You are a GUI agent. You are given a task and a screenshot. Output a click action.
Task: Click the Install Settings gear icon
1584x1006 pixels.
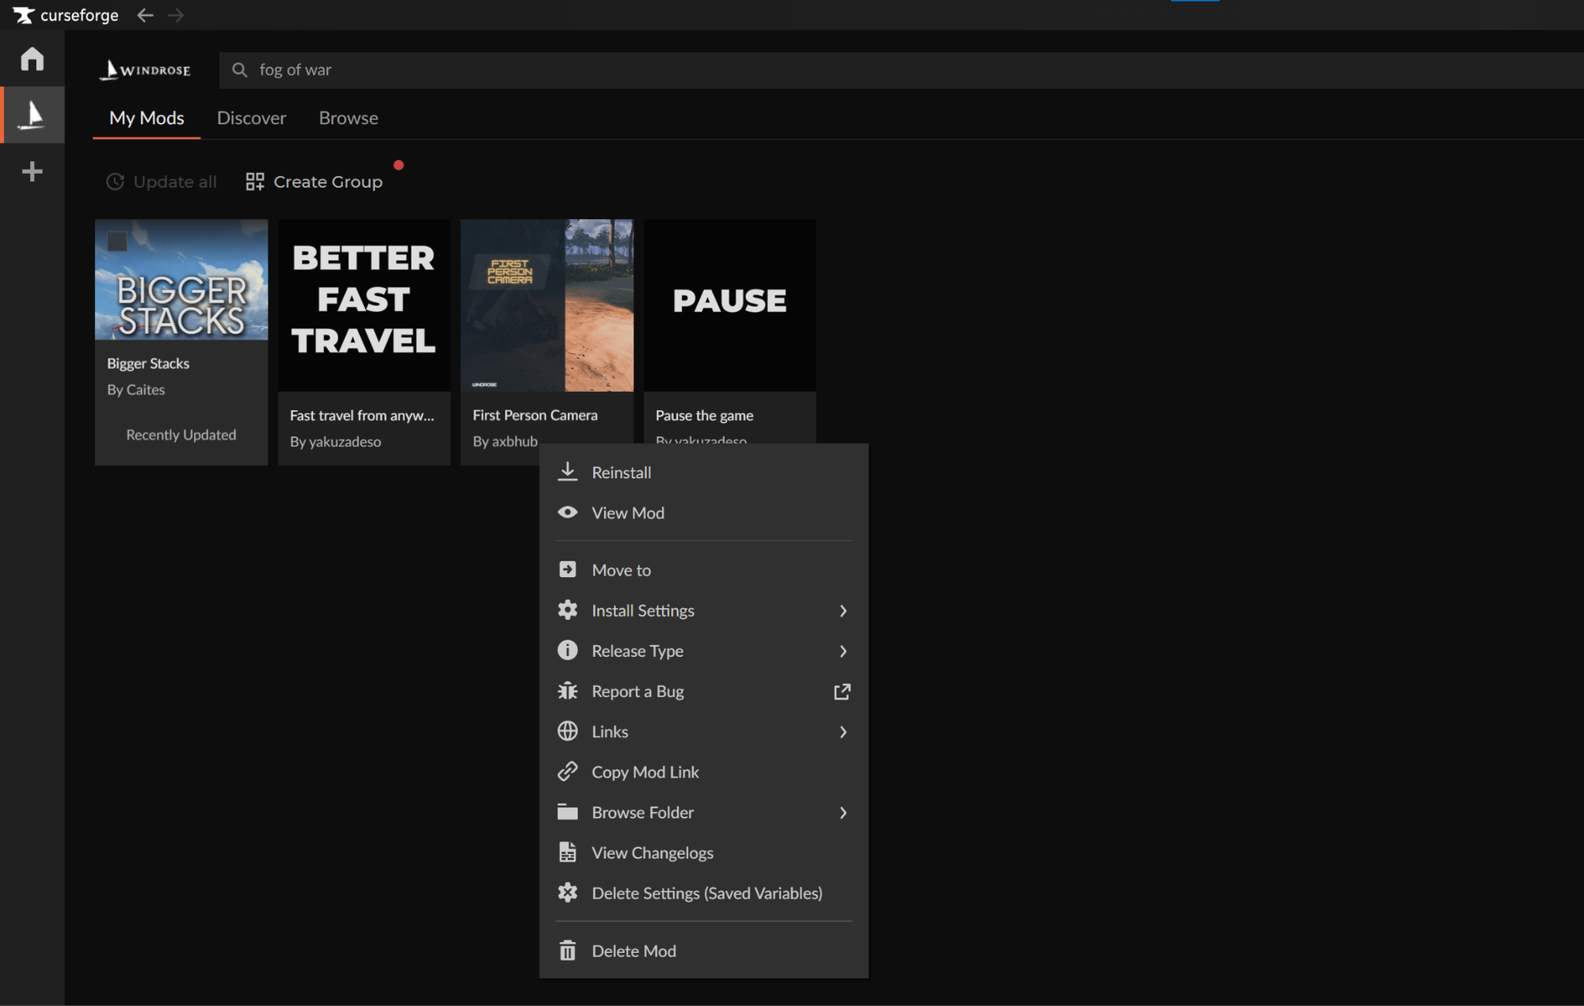click(567, 609)
